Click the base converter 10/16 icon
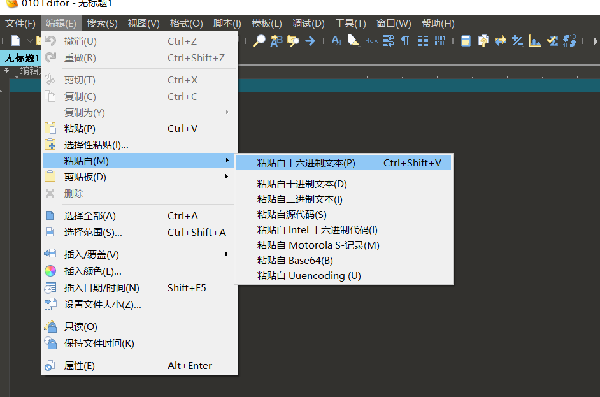 pos(569,41)
